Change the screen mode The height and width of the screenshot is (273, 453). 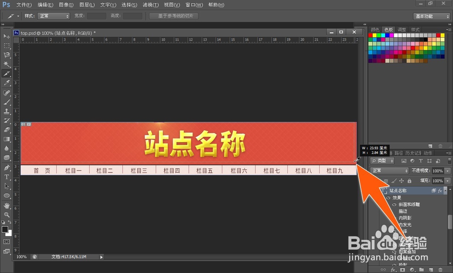pos(7,251)
